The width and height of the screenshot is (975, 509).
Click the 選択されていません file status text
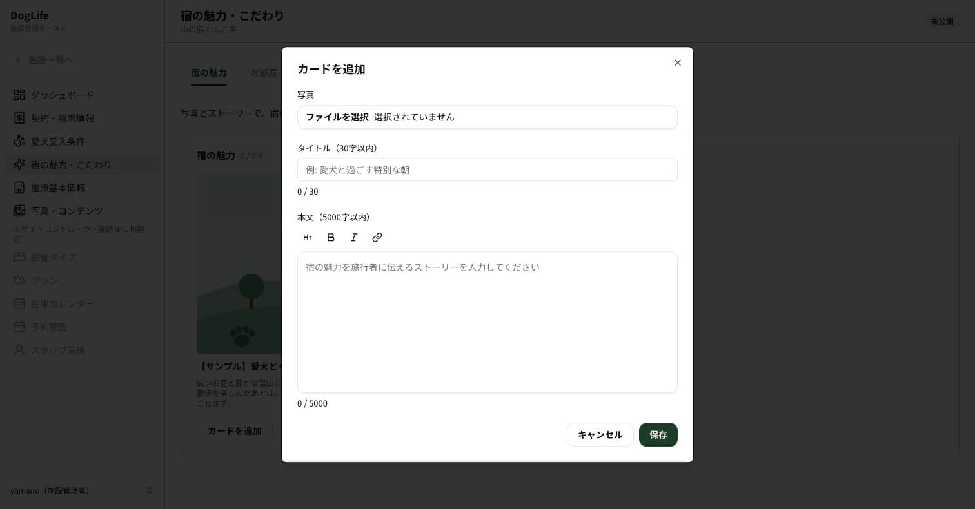click(414, 117)
